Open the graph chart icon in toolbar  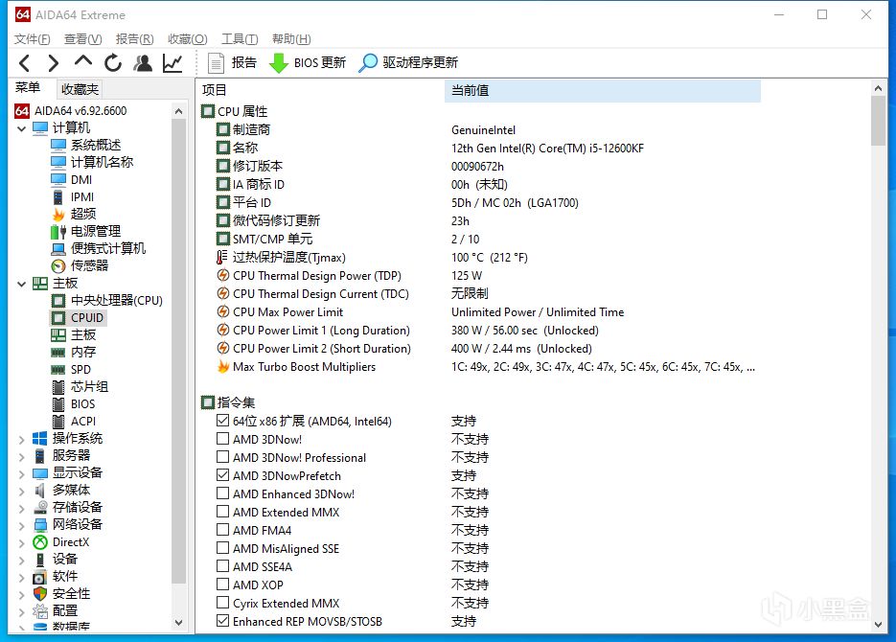(172, 63)
